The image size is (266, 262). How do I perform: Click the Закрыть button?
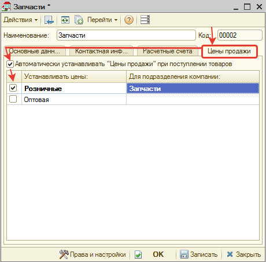(243, 254)
